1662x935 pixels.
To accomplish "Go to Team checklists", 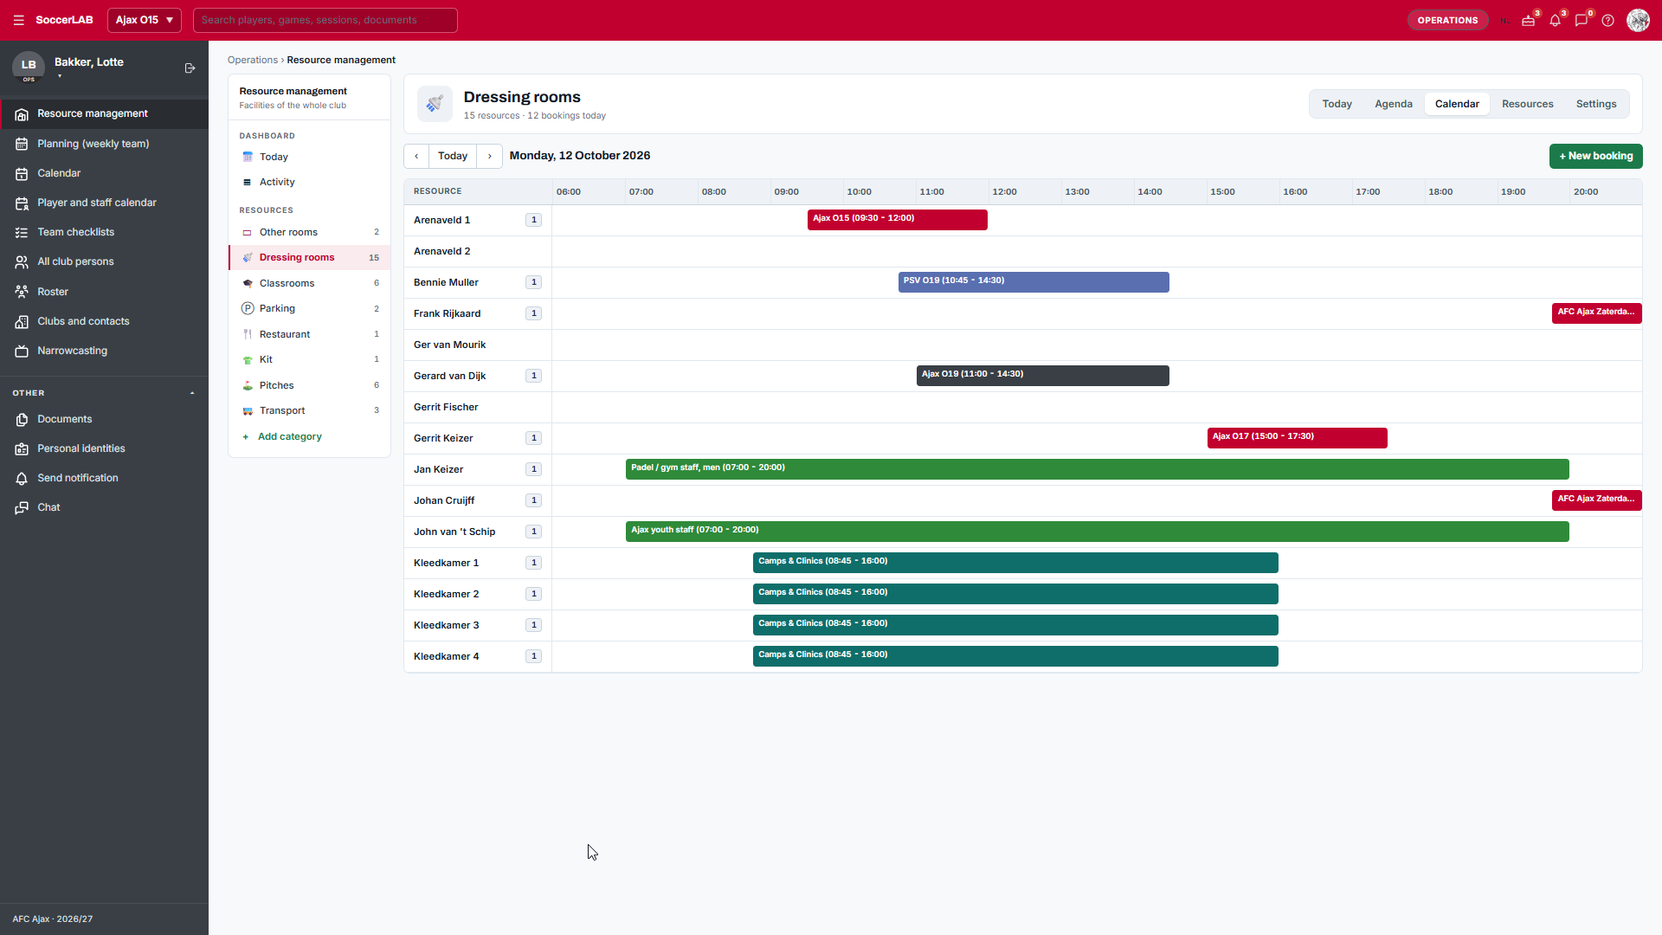I will 104,232.
